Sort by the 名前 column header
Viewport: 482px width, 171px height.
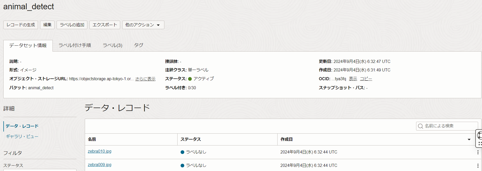click(x=131, y=139)
